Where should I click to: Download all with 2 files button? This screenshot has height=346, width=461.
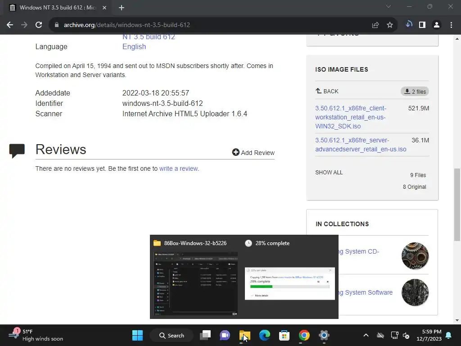415,91
